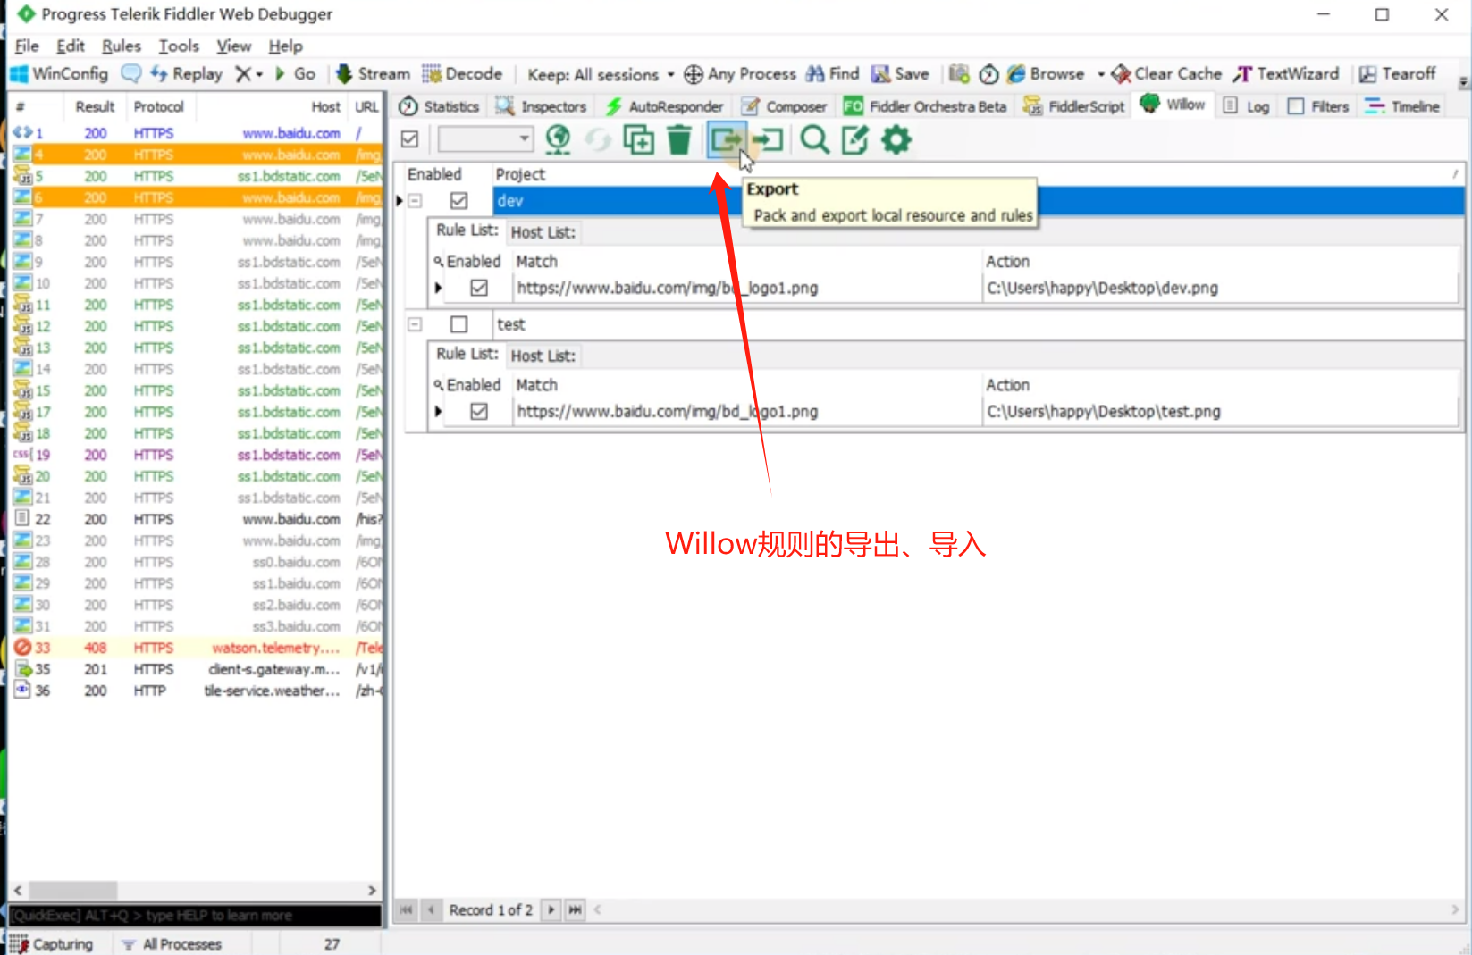
Task: Enable the test project checkbox
Action: point(458,324)
